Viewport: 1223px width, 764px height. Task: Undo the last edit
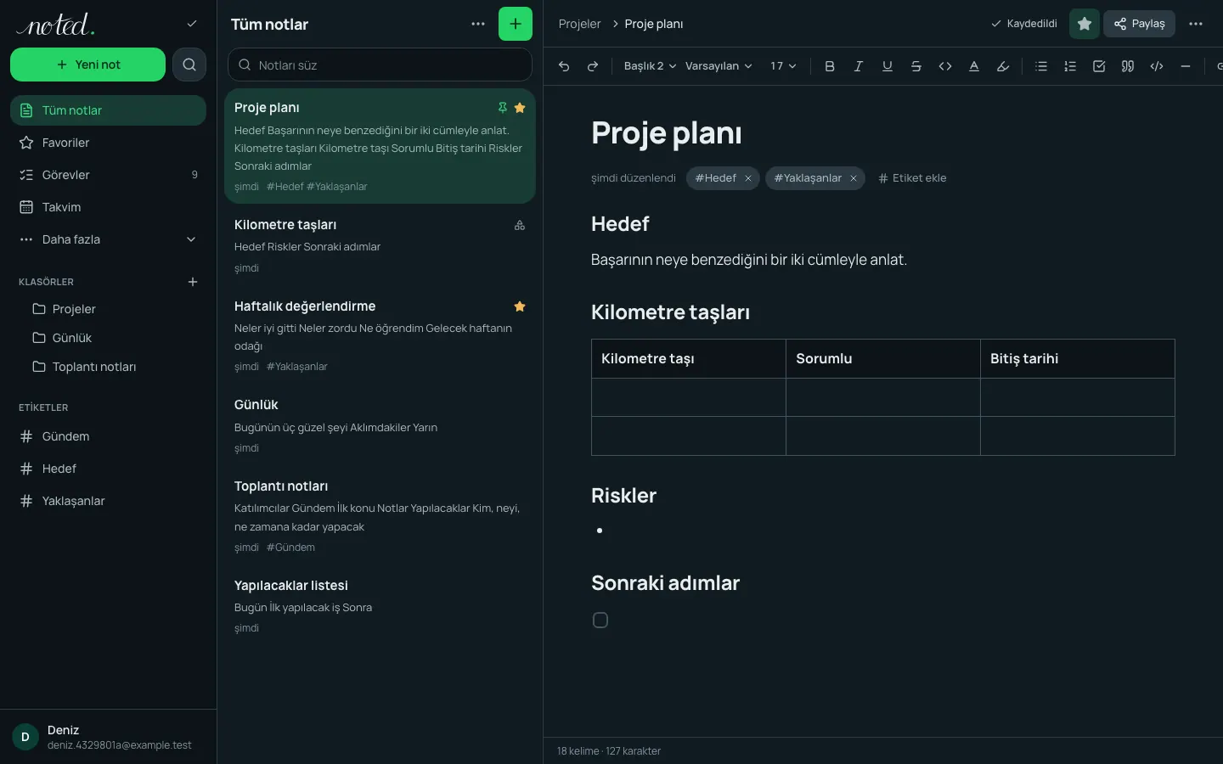[x=564, y=66]
